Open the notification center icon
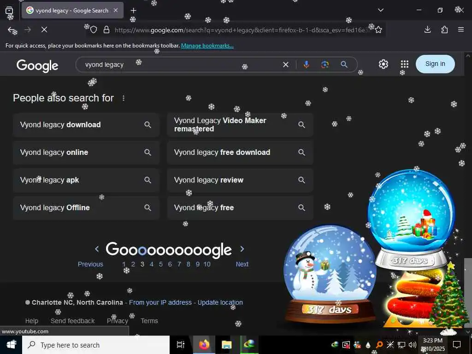472x354 pixels. [x=457, y=345]
